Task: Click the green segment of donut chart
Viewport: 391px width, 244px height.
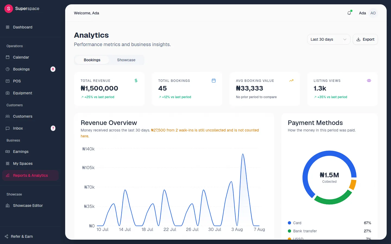Action: pos(333,201)
